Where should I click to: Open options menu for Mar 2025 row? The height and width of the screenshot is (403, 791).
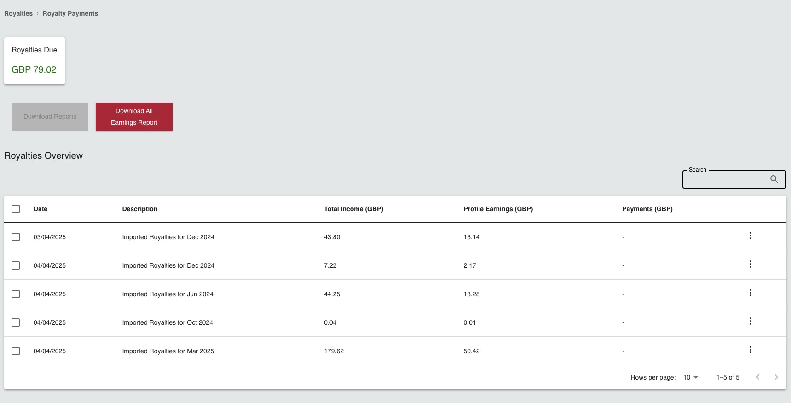750,350
